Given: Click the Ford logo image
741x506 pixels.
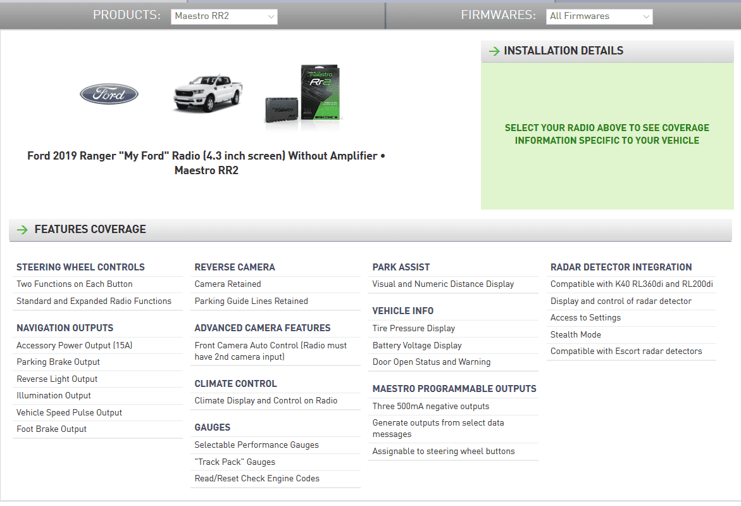Looking at the screenshot, I should coord(109,94).
